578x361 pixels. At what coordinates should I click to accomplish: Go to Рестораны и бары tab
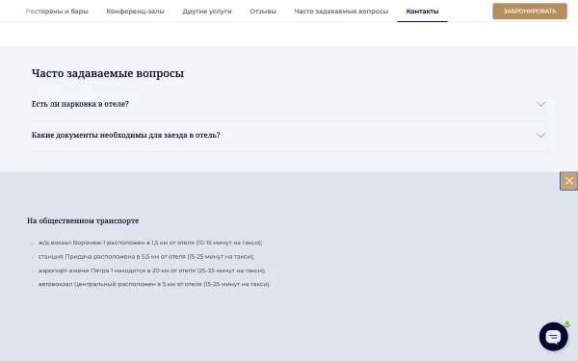(57, 12)
